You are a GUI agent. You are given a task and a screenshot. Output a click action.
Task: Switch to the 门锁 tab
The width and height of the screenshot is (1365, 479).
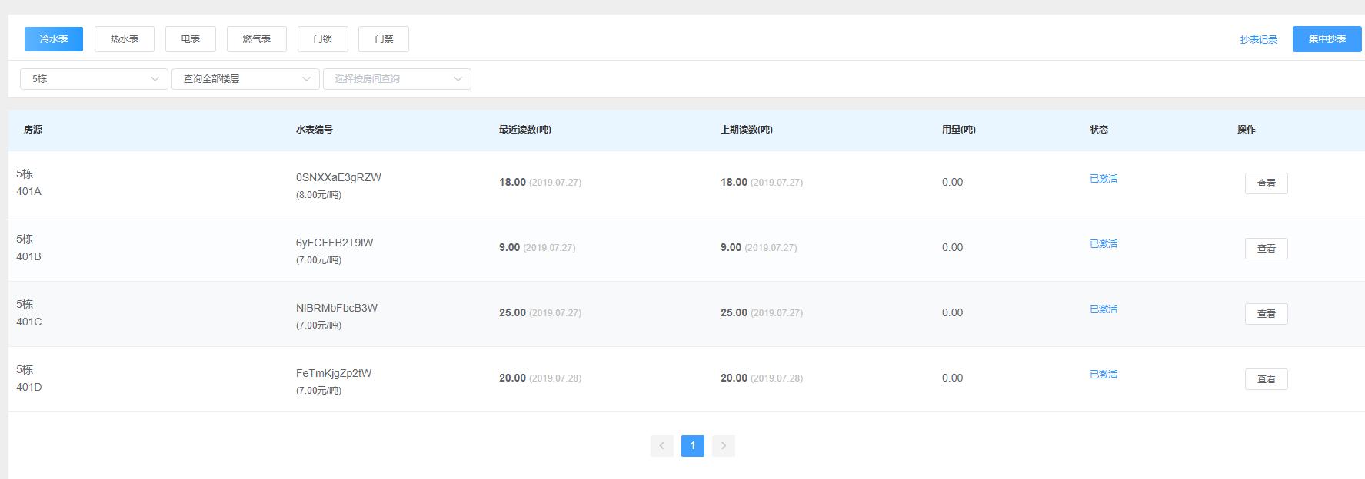[323, 39]
